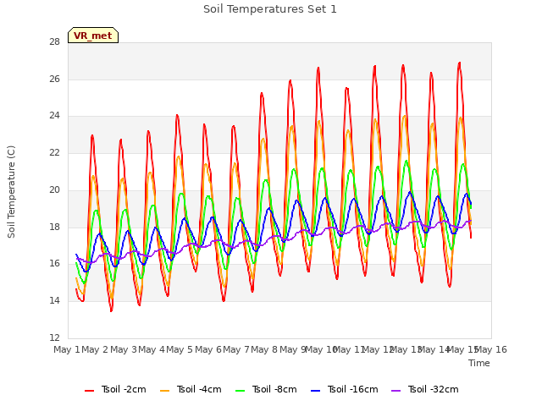Viewport: 542px width, 406px height.
Task: Click the May 16 x-axis tick label
Action: click(x=491, y=349)
